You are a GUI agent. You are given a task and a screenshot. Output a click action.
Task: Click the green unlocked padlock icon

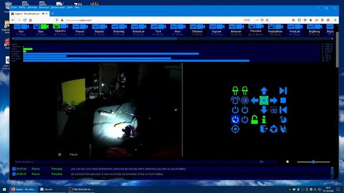(x=254, y=120)
